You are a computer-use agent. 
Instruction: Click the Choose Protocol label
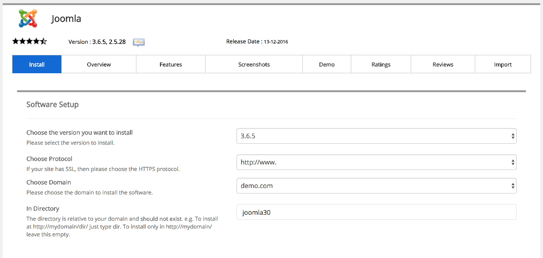tap(49, 158)
